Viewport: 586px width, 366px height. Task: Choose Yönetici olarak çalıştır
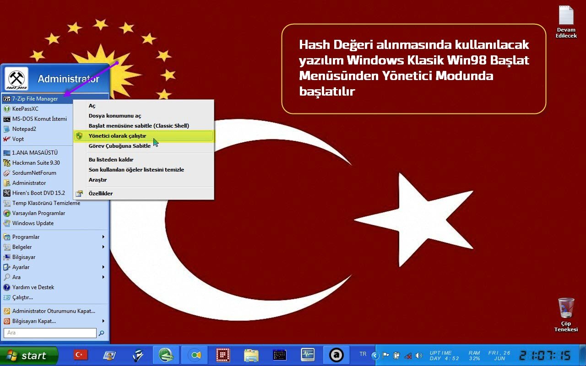(144, 136)
